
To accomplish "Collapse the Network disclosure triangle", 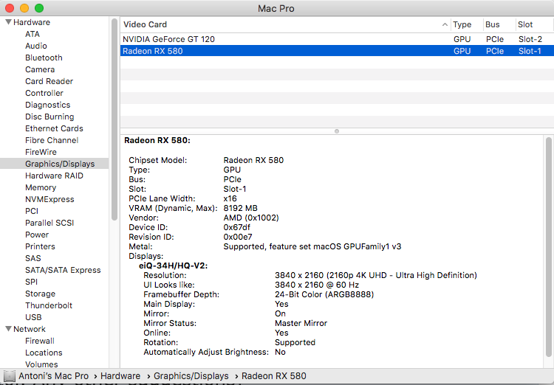I will [x=9, y=329].
